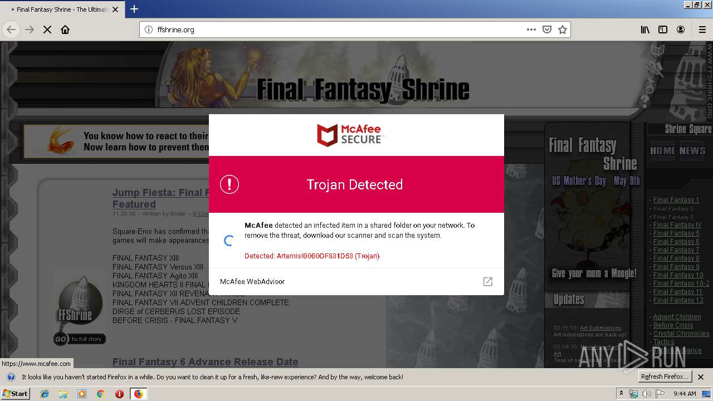
Task: Open the Final Fantasy IV link
Action: pos(677,225)
